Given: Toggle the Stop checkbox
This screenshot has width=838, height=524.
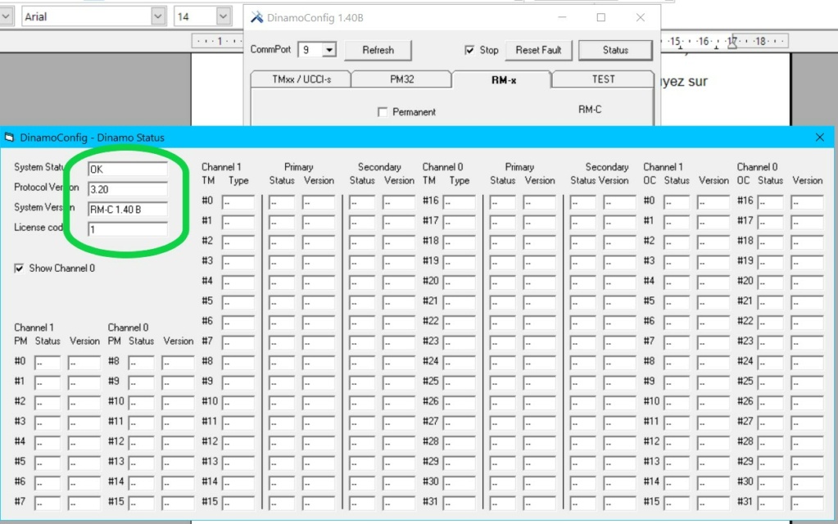Looking at the screenshot, I should [469, 50].
